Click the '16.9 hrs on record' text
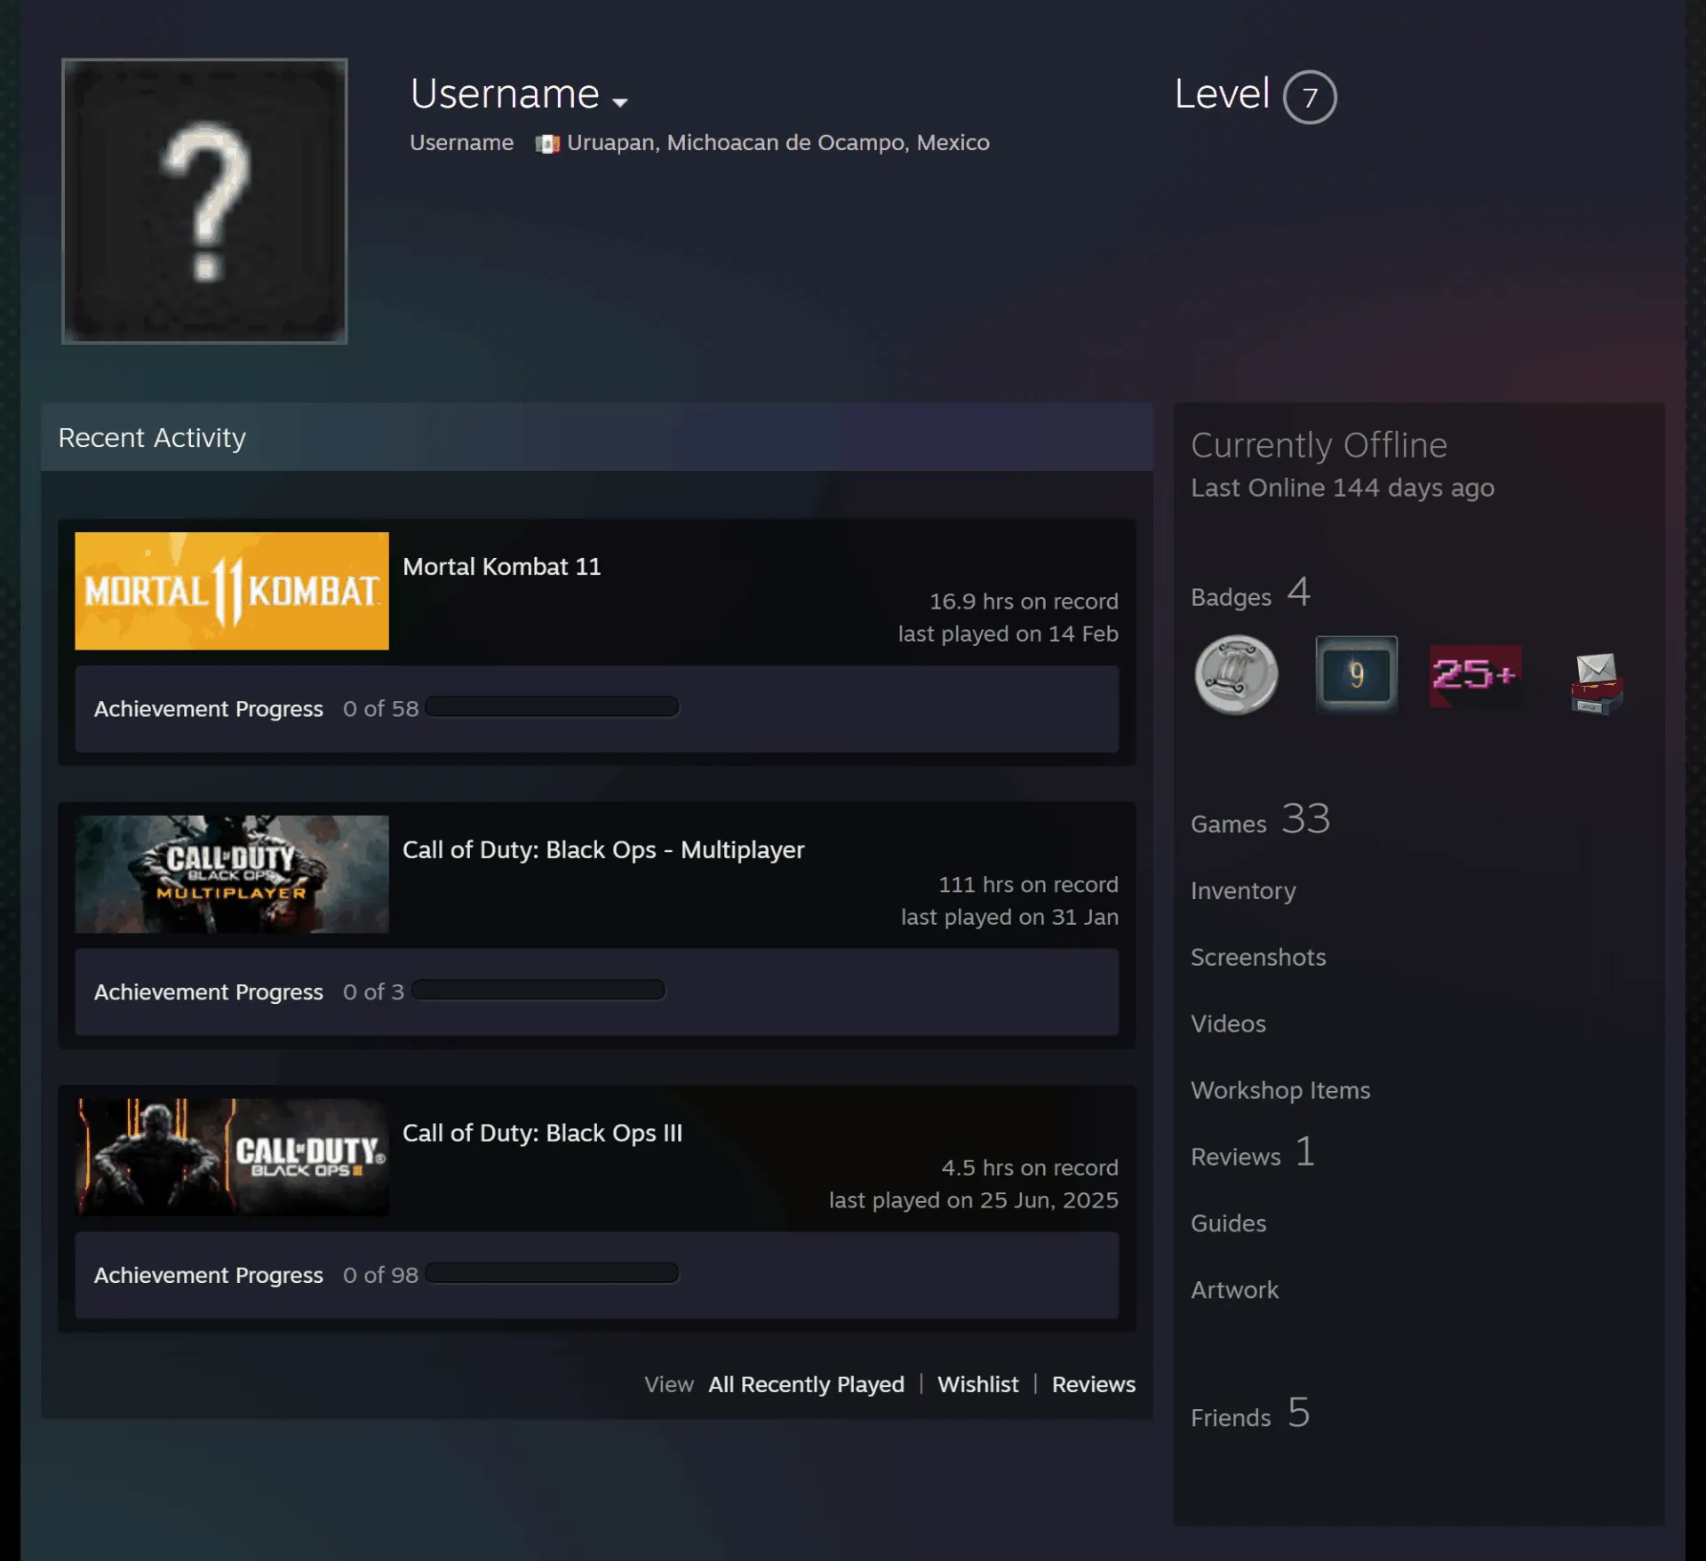 click(1024, 601)
